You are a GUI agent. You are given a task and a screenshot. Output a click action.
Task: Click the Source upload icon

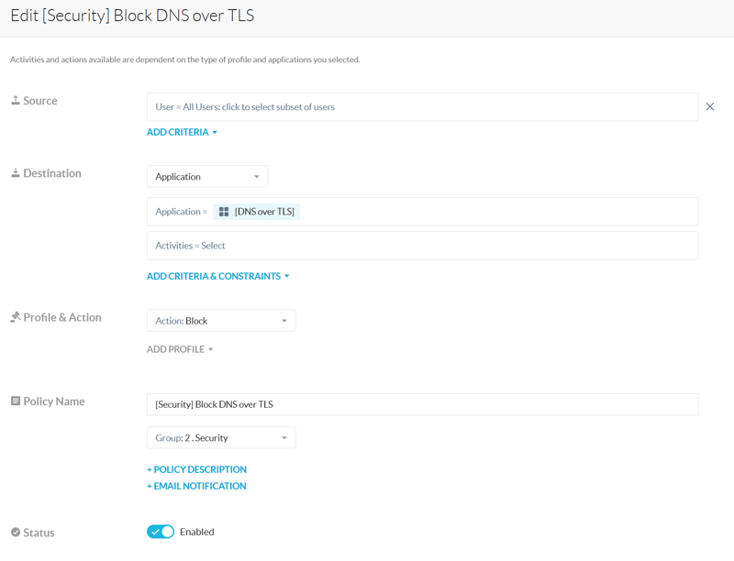point(16,101)
